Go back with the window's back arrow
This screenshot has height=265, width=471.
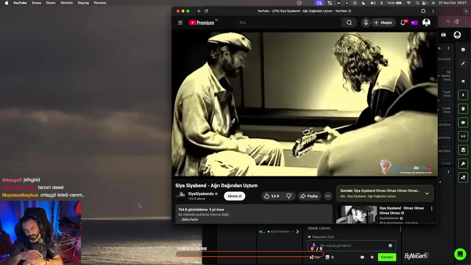click(199, 11)
